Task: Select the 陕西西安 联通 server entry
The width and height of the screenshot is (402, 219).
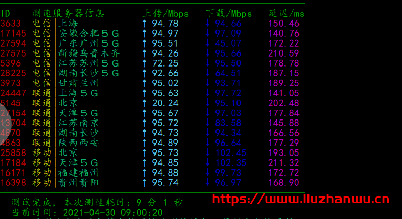Action: pos(79,143)
